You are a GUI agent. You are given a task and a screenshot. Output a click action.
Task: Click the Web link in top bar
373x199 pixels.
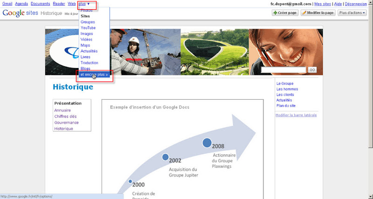coord(72,4)
